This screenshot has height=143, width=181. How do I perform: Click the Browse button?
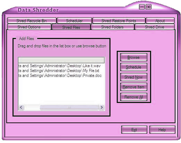134,57
